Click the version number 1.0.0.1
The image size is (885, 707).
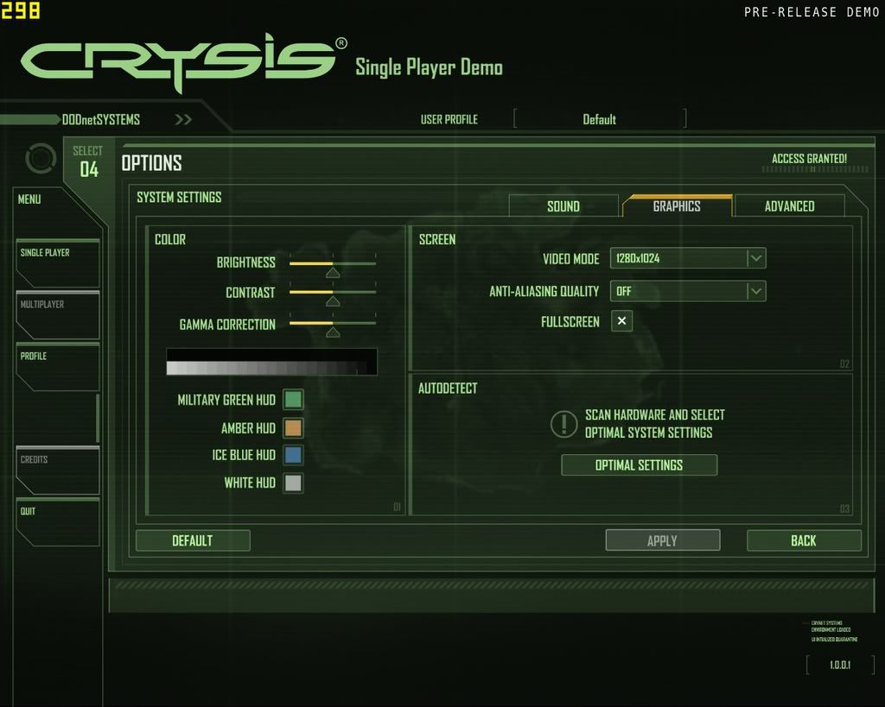840,665
